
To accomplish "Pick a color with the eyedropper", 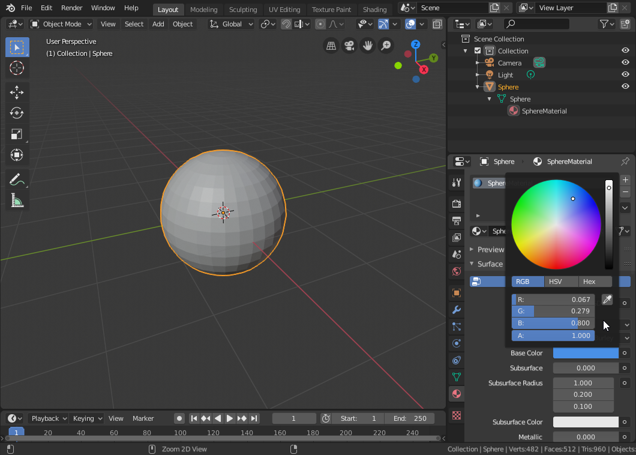I will click(607, 300).
